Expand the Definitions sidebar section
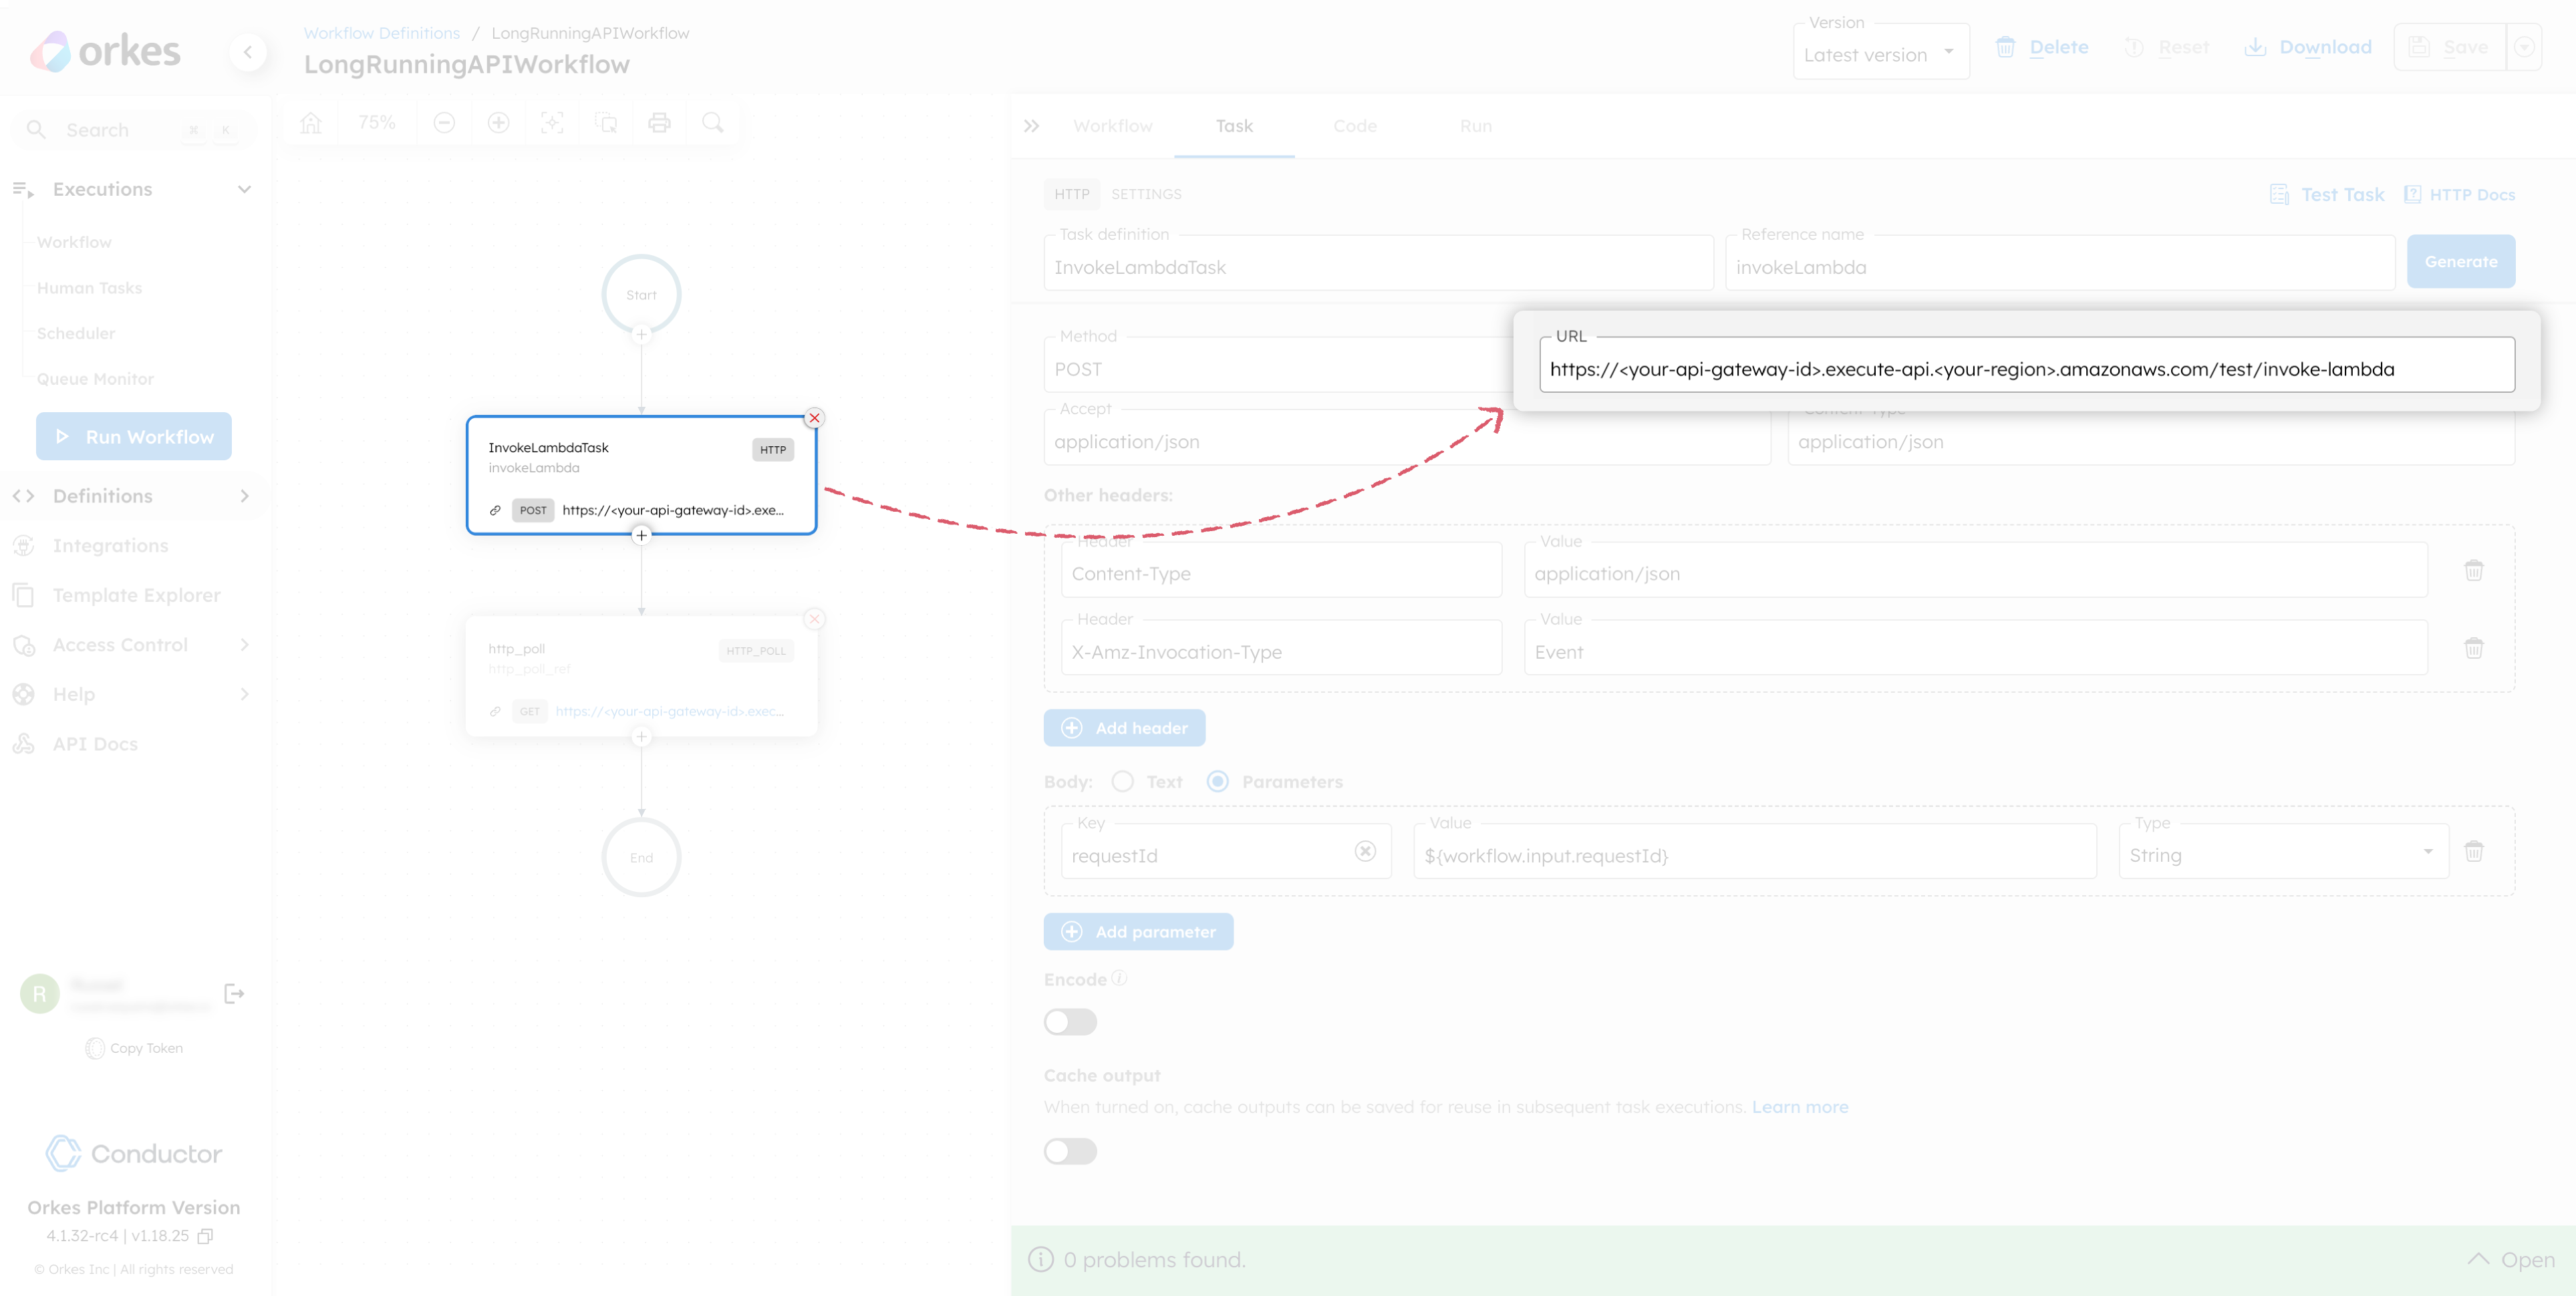Screen dimensions: 2576x1296 pos(245,495)
